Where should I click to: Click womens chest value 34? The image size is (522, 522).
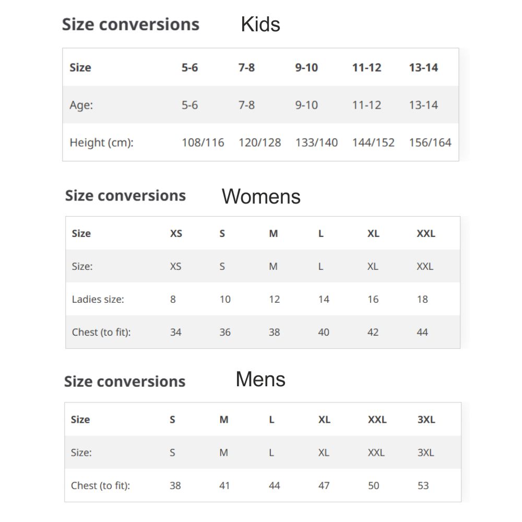coord(175,332)
